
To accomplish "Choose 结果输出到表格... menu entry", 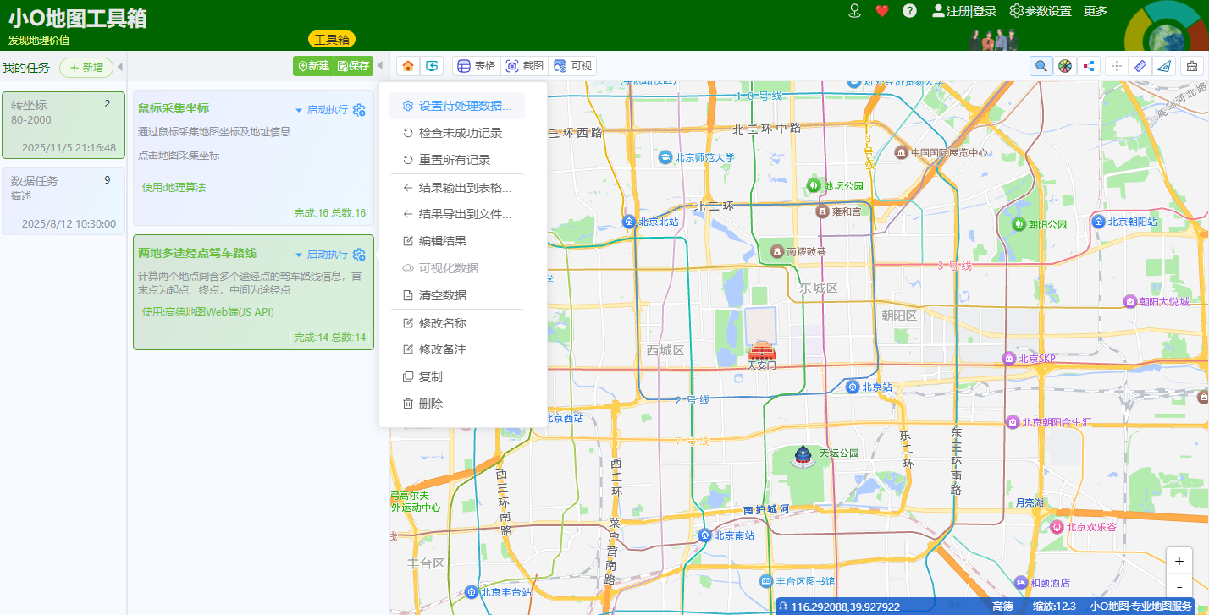I will click(457, 187).
